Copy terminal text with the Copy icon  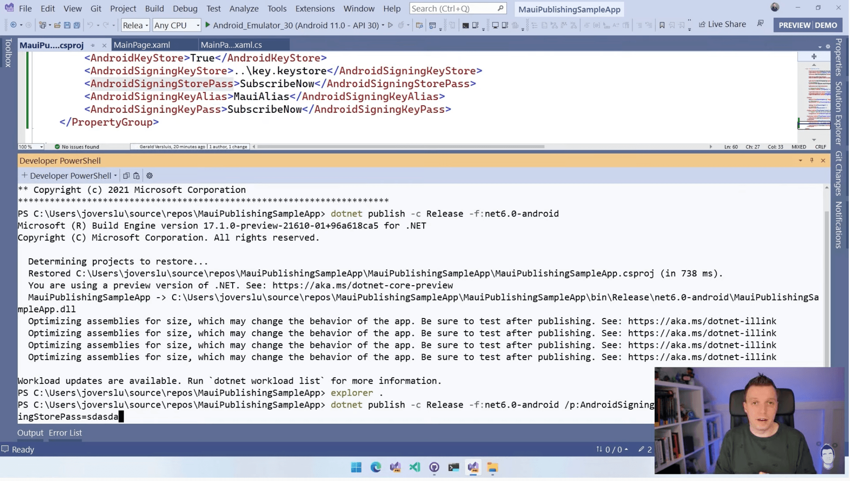pos(126,176)
